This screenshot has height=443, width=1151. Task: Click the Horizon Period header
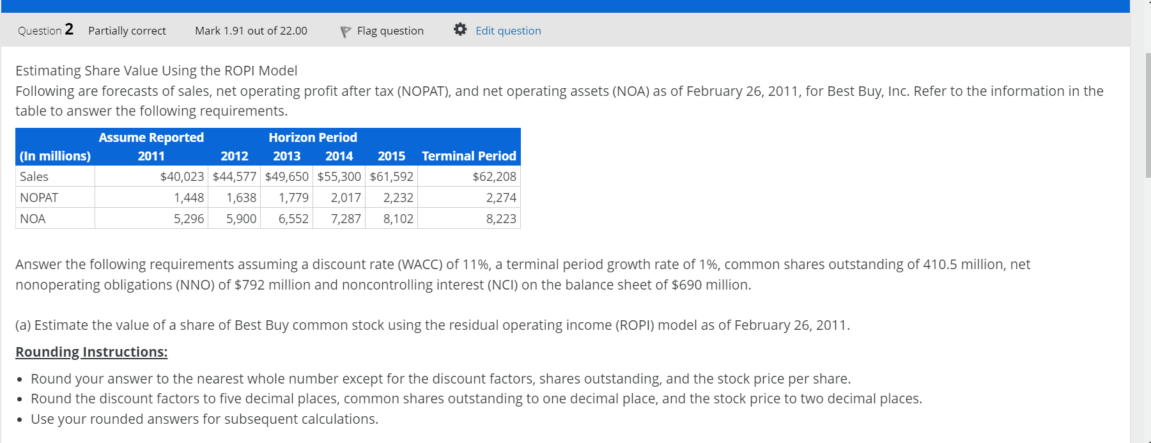pyautogui.click(x=313, y=137)
